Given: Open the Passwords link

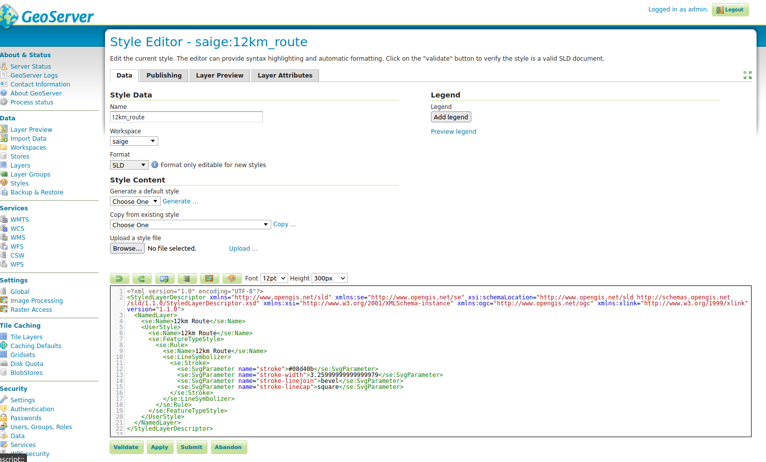Looking at the screenshot, I should click(26, 418).
